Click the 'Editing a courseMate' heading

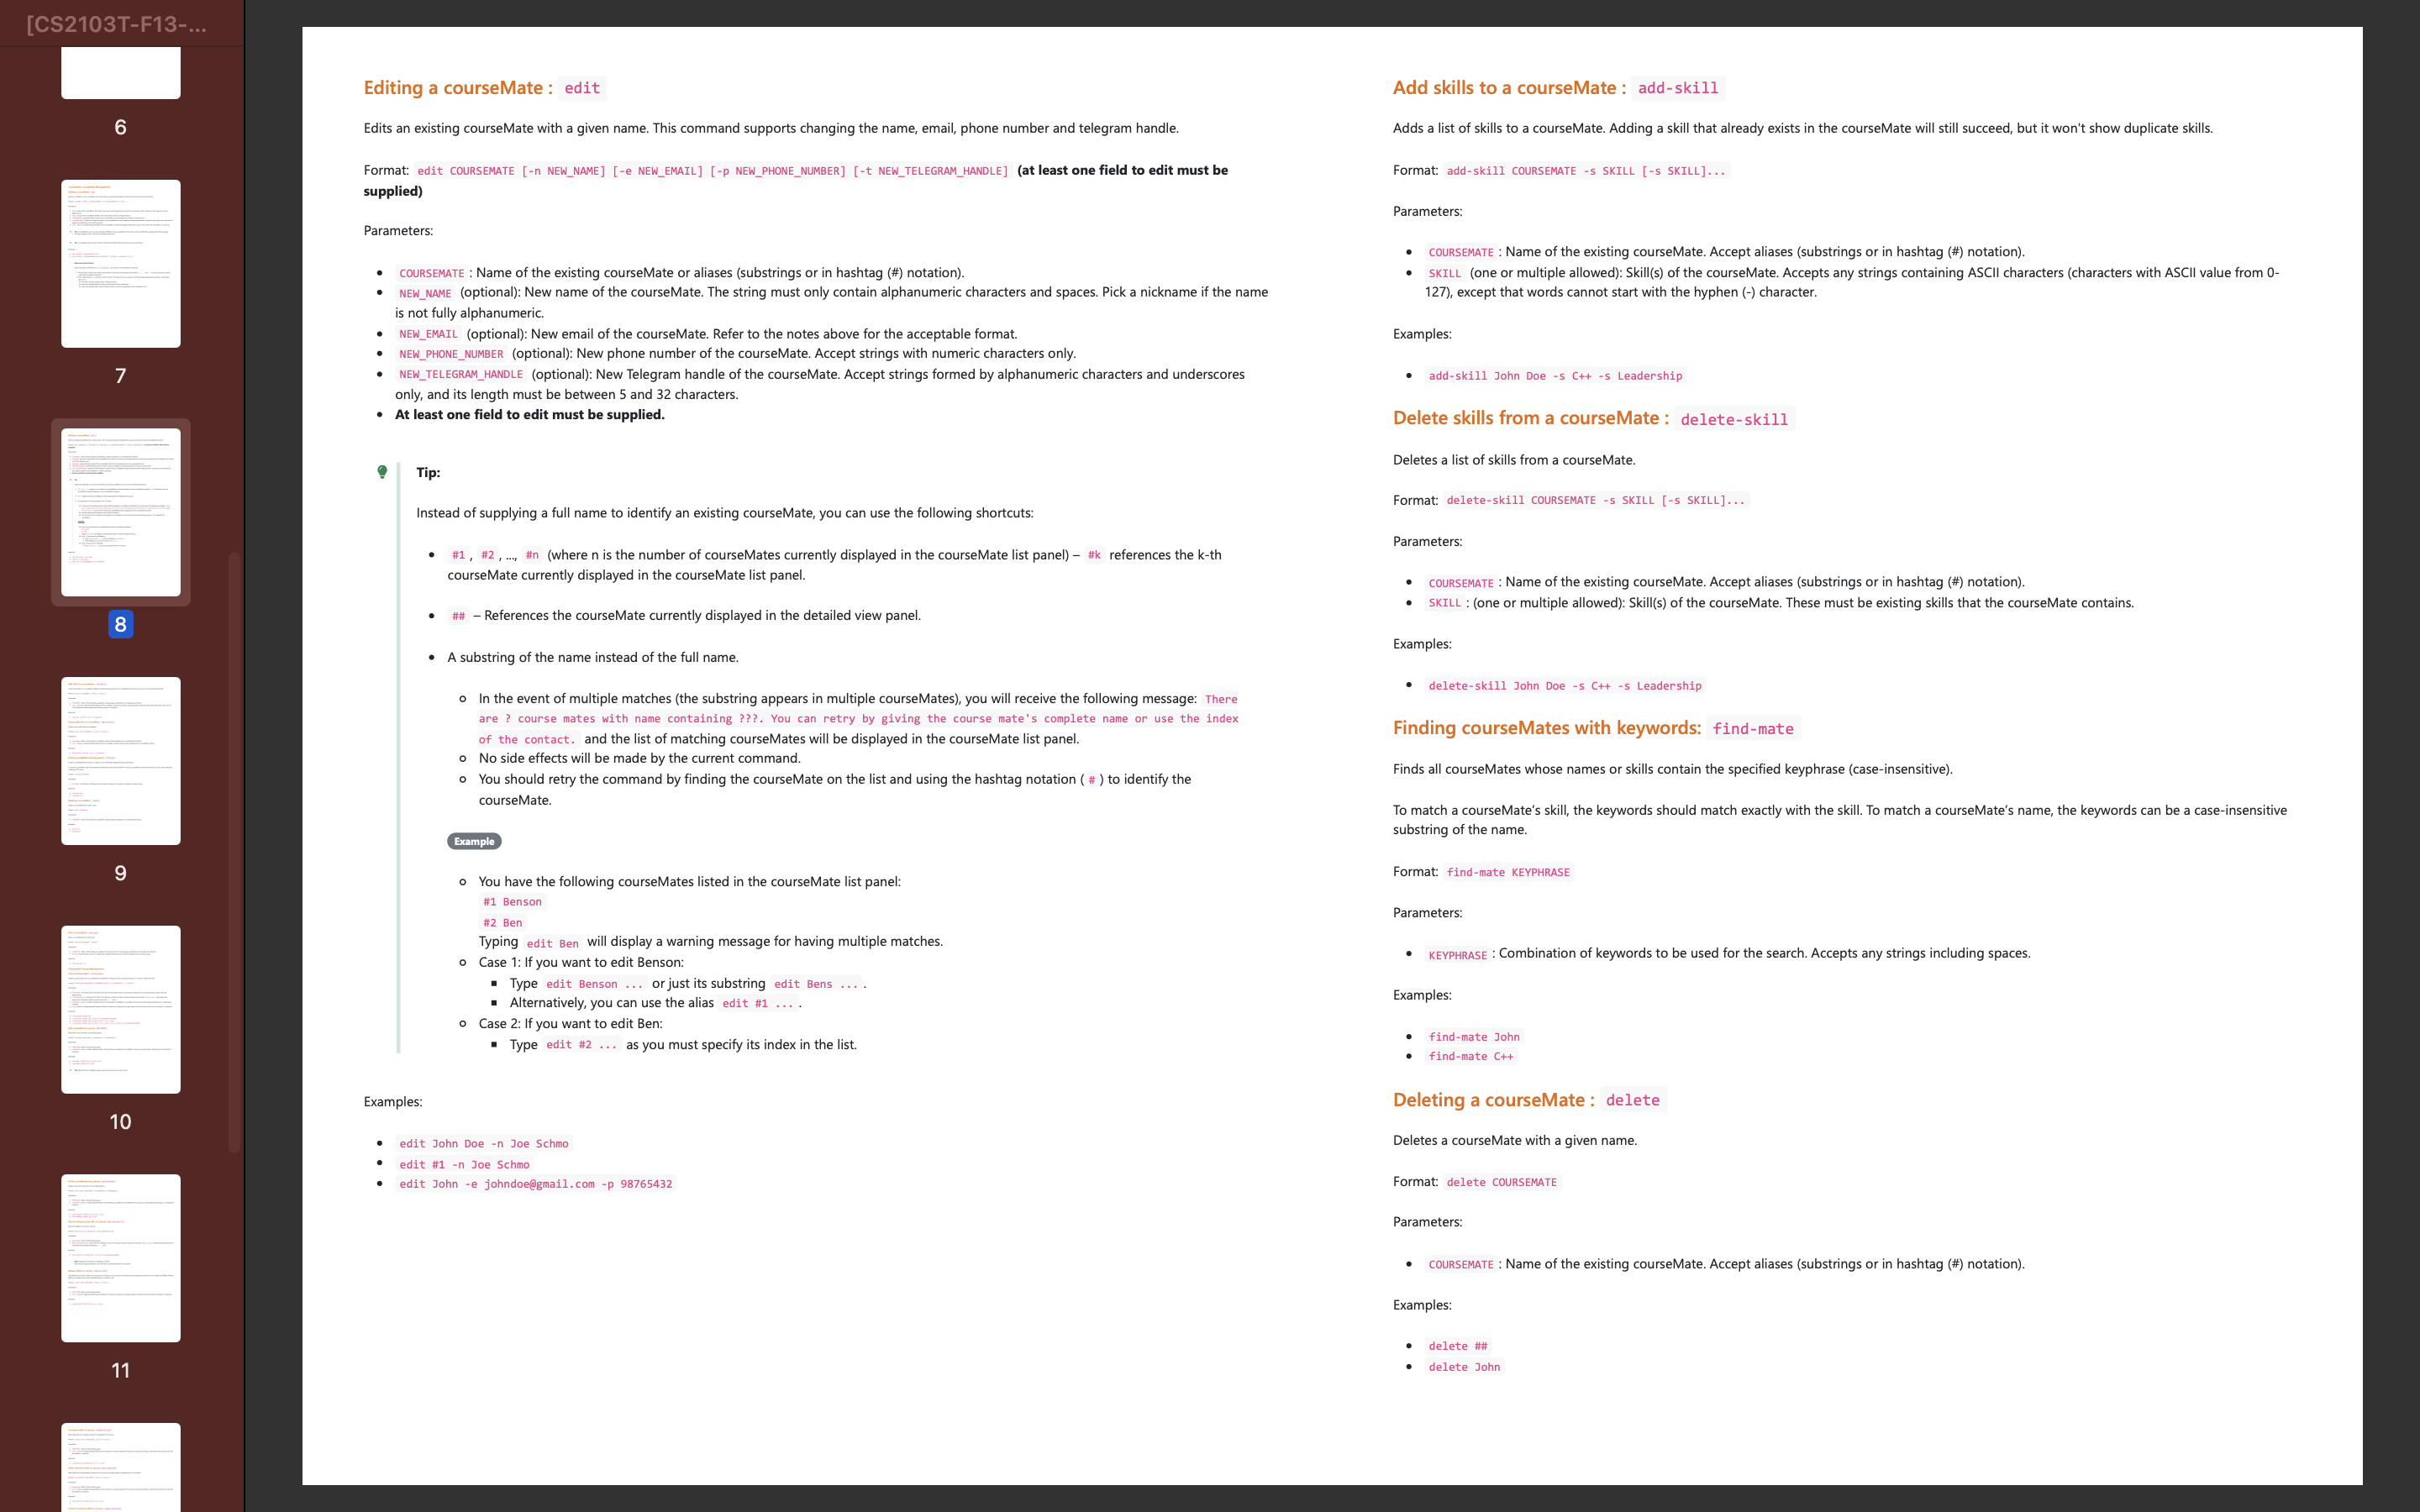click(x=458, y=88)
